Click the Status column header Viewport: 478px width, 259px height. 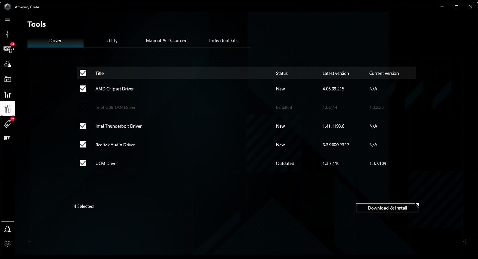[x=282, y=73]
